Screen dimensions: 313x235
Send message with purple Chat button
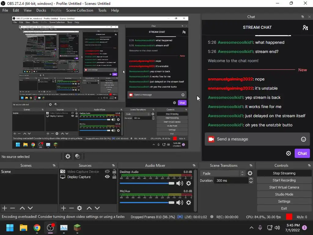coord(302,153)
